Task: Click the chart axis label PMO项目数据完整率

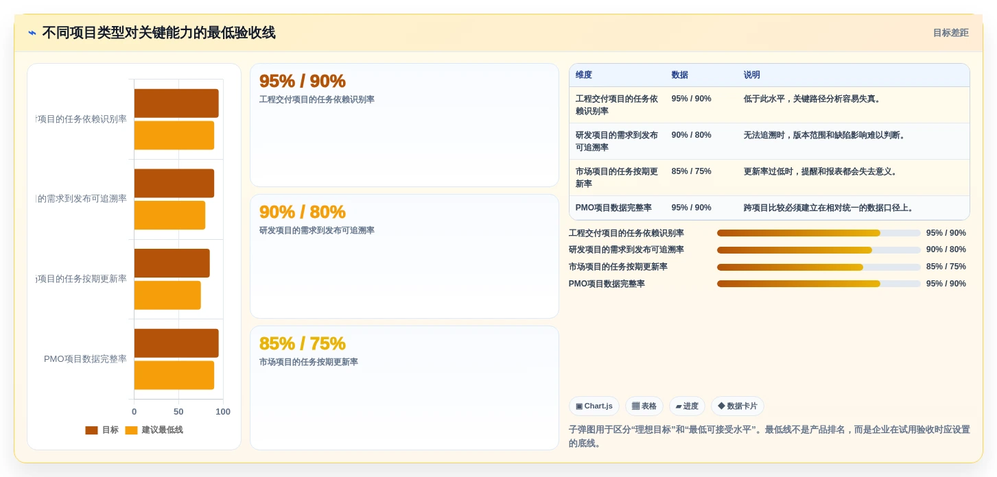Action: click(x=85, y=359)
